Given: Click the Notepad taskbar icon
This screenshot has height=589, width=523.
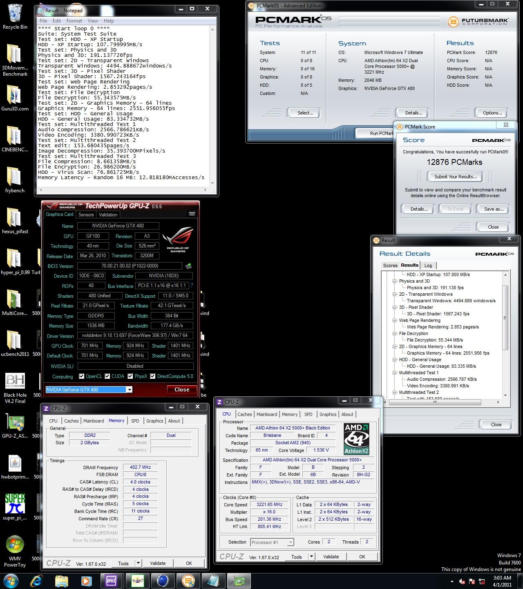Looking at the screenshot, I should (x=213, y=581).
